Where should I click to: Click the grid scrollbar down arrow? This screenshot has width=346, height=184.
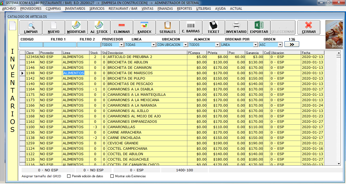click(x=338, y=163)
